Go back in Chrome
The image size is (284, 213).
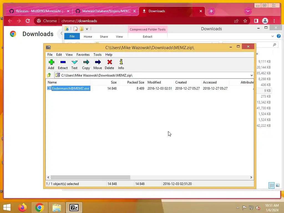coord(10,21)
